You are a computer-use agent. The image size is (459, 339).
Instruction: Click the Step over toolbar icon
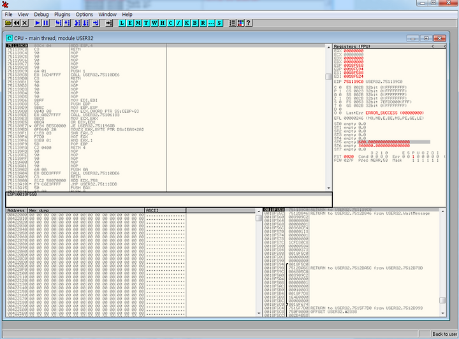point(67,23)
